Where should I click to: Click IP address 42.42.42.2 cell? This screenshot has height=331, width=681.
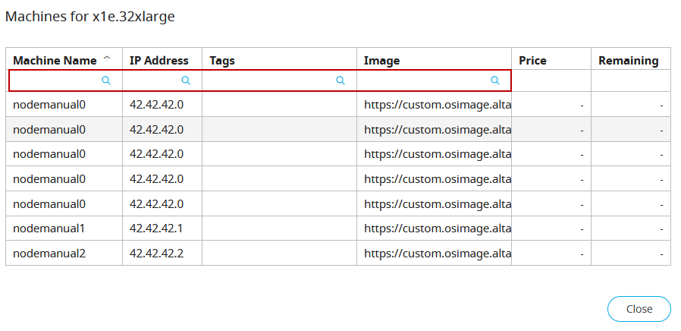(156, 253)
